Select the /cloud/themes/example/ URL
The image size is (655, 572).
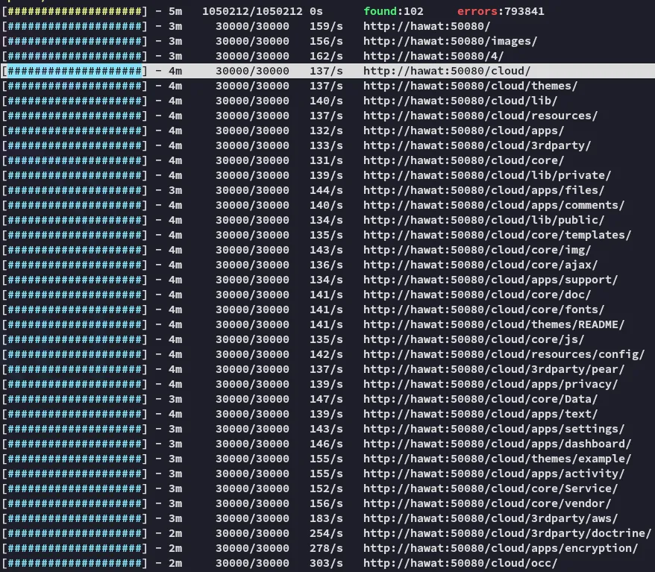click(x=497, y=459)
